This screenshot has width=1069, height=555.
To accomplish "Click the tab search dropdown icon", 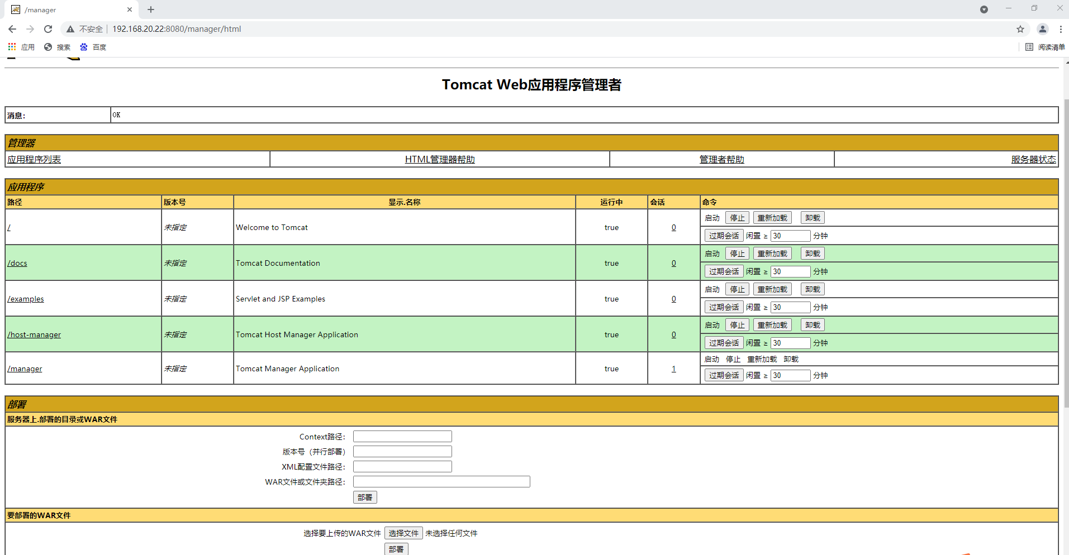I will pos(984,9).
